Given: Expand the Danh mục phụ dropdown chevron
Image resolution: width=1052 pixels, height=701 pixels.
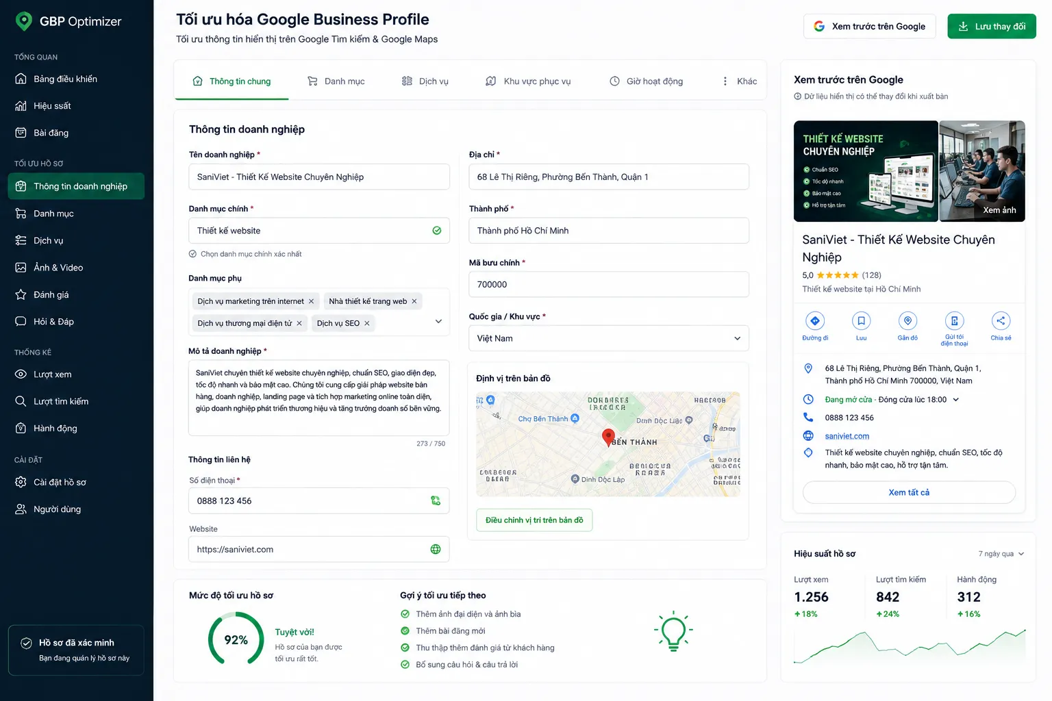Looking at the screenshot, I should [438, 321].
